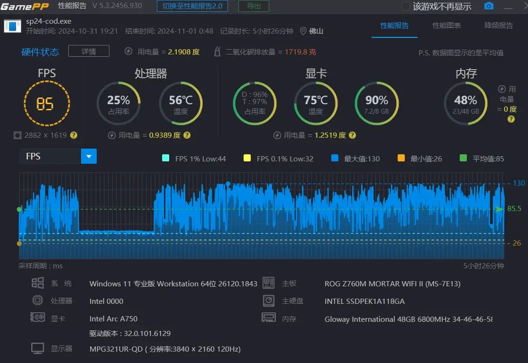Click the hard disk icon beside 主硬盘
The image size is (528, 363).
pos(268,301)
